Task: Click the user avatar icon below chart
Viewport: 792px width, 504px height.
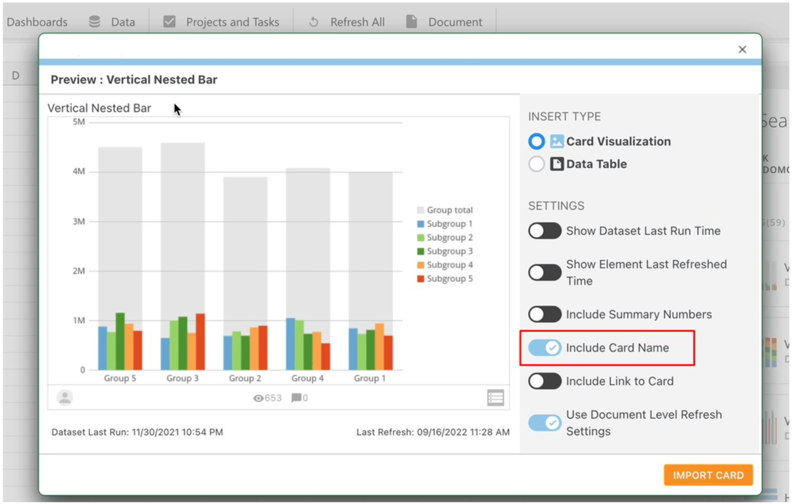Action: (x=64, y=398)
